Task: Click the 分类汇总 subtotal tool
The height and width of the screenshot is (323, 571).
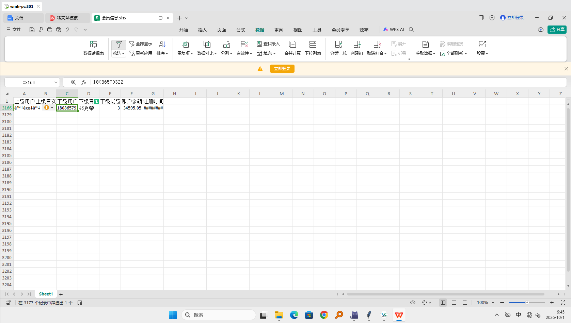Action: (338, 48)
